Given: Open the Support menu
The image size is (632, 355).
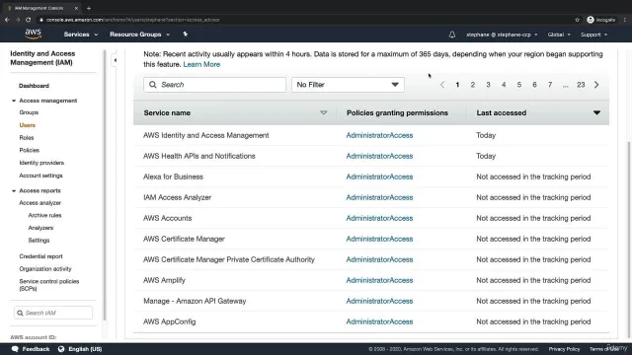Looking at the screenshot, I should point(593,35).
